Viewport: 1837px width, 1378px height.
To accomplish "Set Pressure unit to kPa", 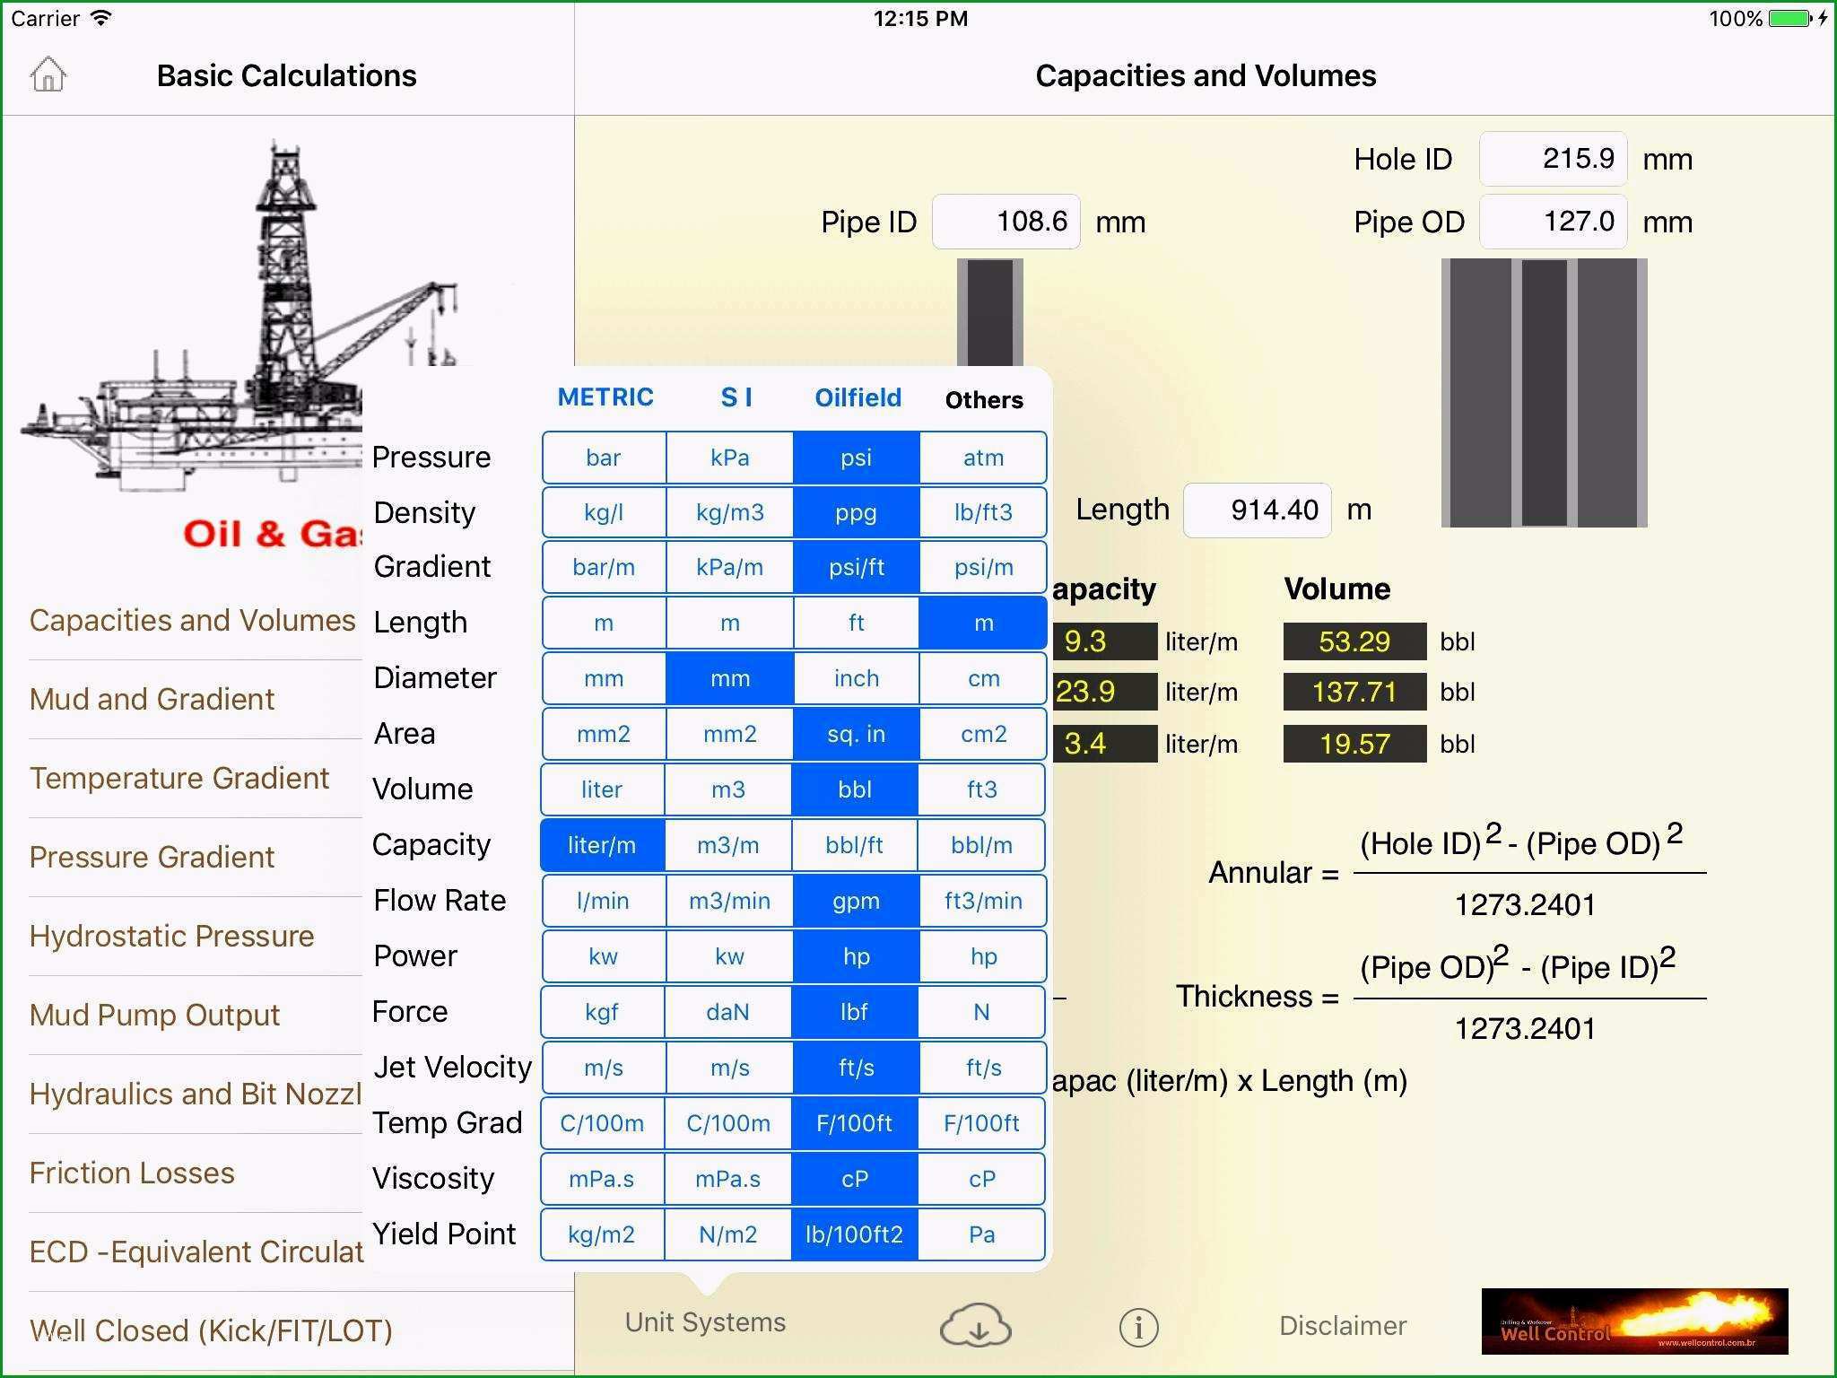I will point(730,458).
